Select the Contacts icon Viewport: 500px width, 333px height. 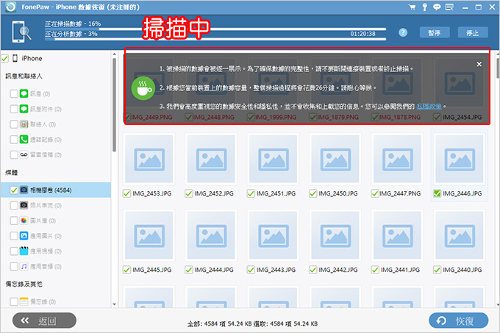click(24, 124)
